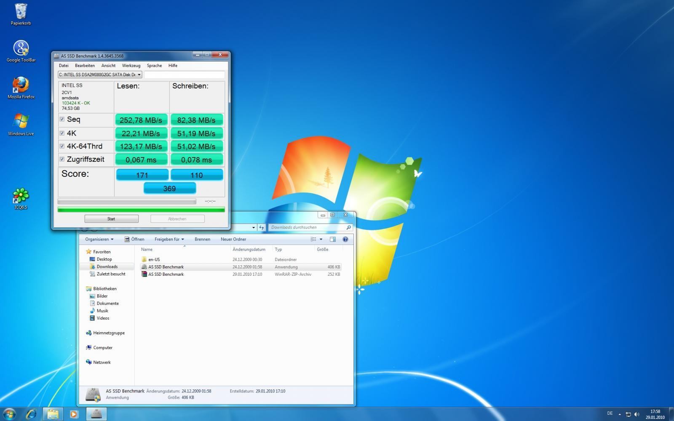Open the Mozilla Firefox desktop shortcut
Screen dimensions: 674x421
pyautogui.click(x=21, y=88)
